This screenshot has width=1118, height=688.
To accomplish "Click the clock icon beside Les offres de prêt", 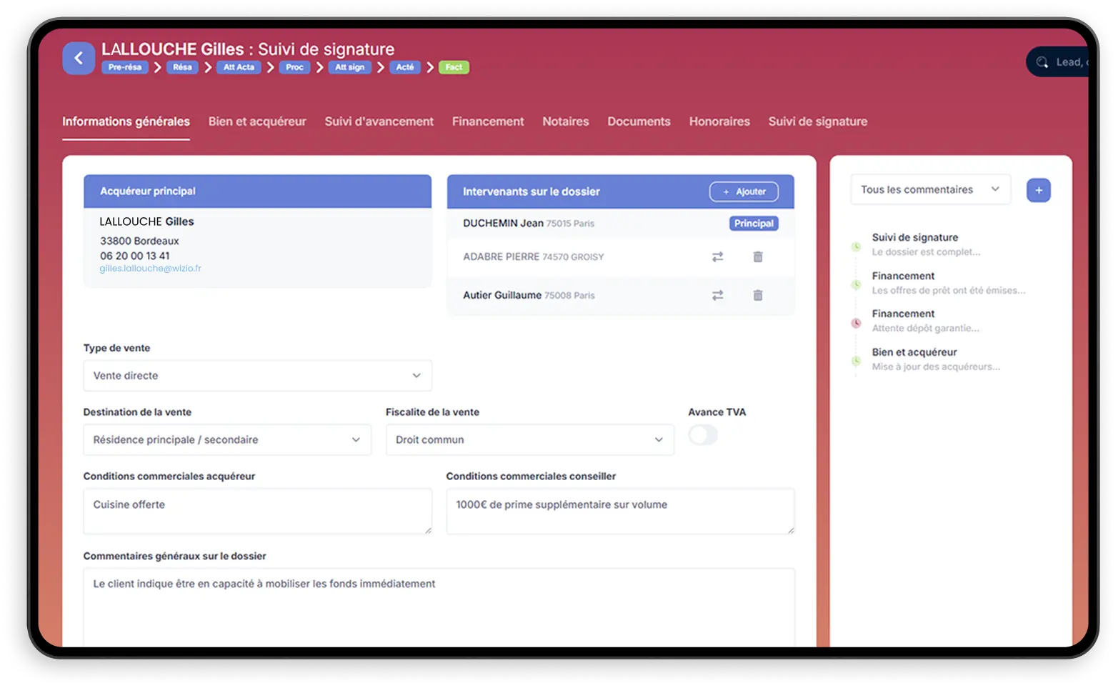I will tap(856, 284).
